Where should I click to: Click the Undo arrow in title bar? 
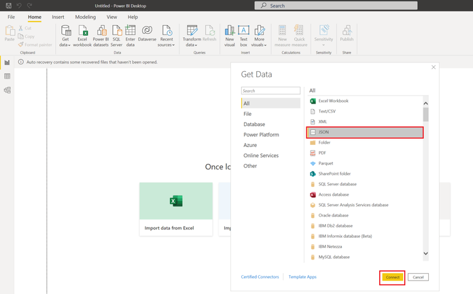tap(19, 5)
